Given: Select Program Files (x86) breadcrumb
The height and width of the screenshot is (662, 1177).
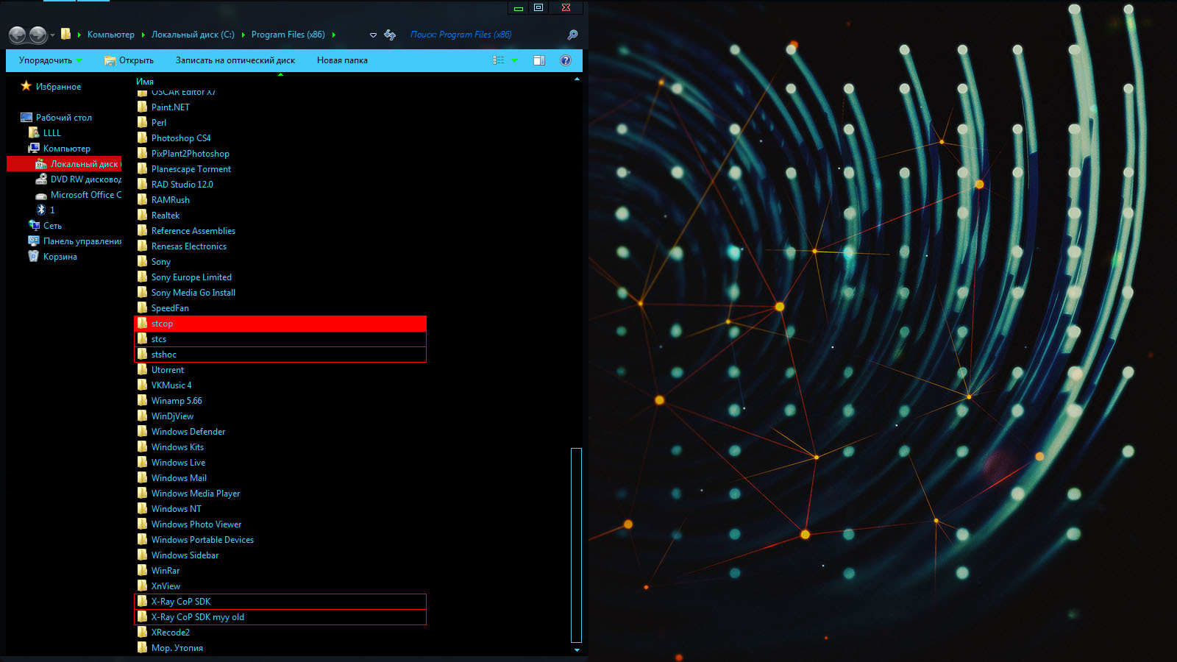Looking at the screenshot, I should coord(288,35).
